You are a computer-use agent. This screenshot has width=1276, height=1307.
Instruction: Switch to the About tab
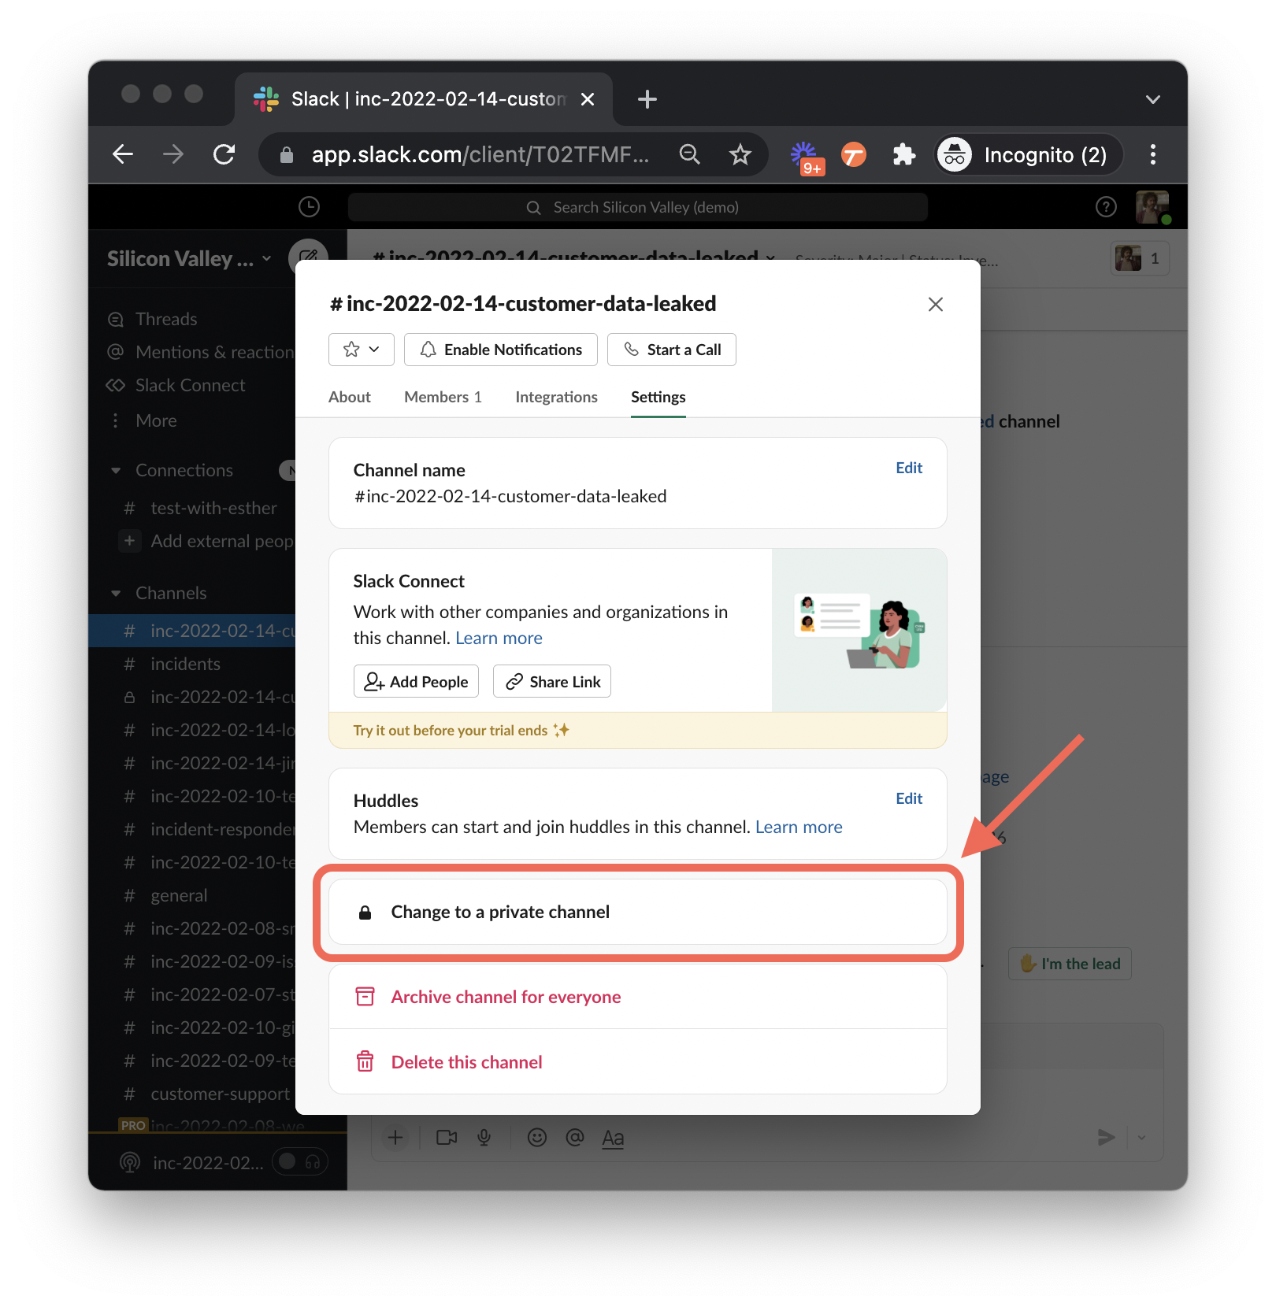(x=350, y=397)
